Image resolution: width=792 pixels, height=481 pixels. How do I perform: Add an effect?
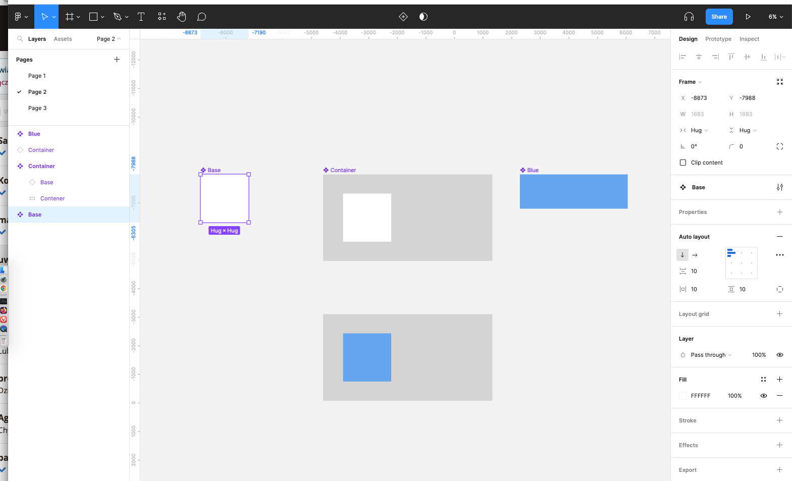tap(780, 445)
